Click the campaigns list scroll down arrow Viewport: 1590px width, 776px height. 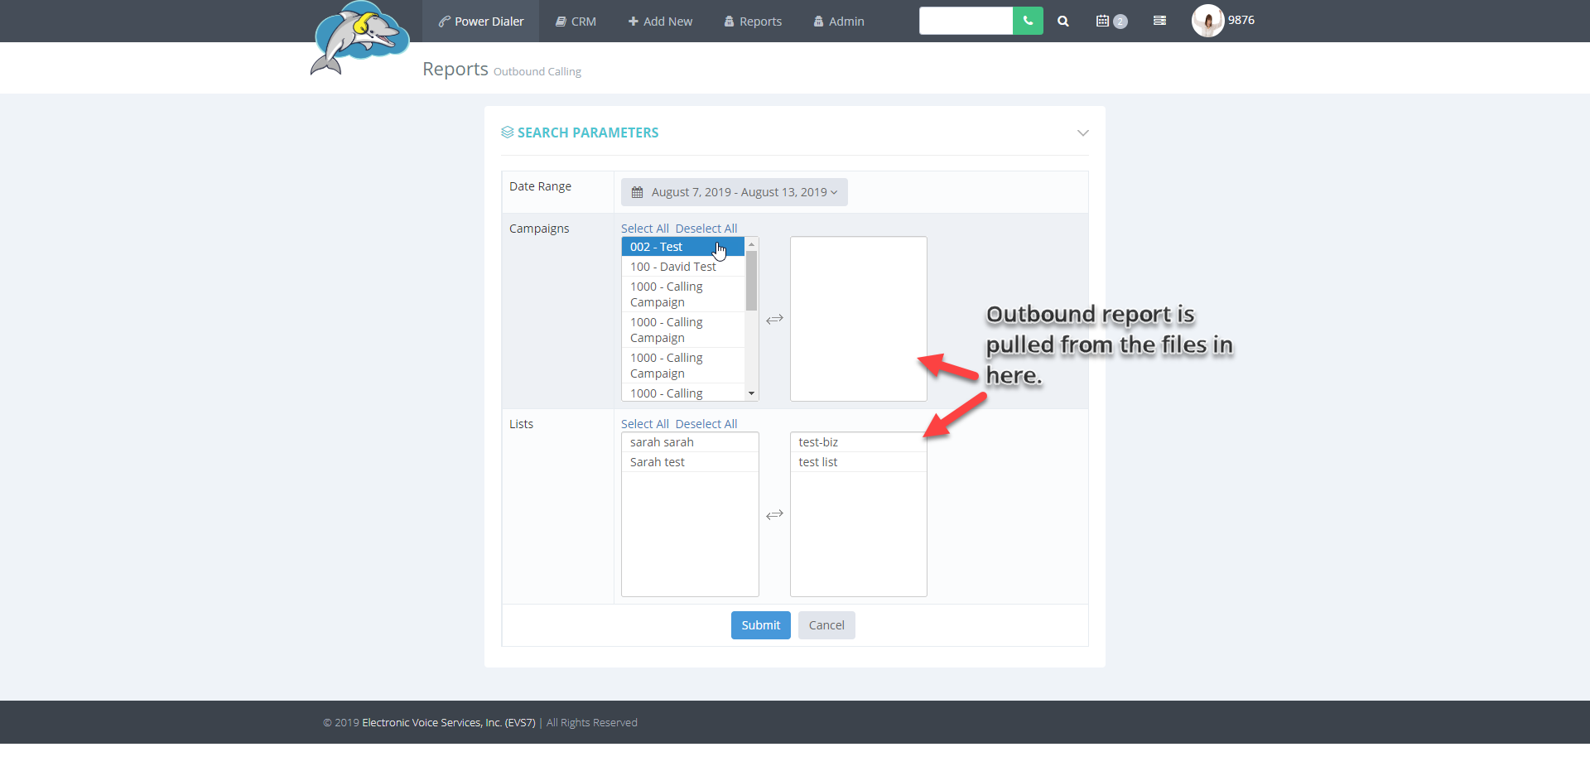coord(751,393)
